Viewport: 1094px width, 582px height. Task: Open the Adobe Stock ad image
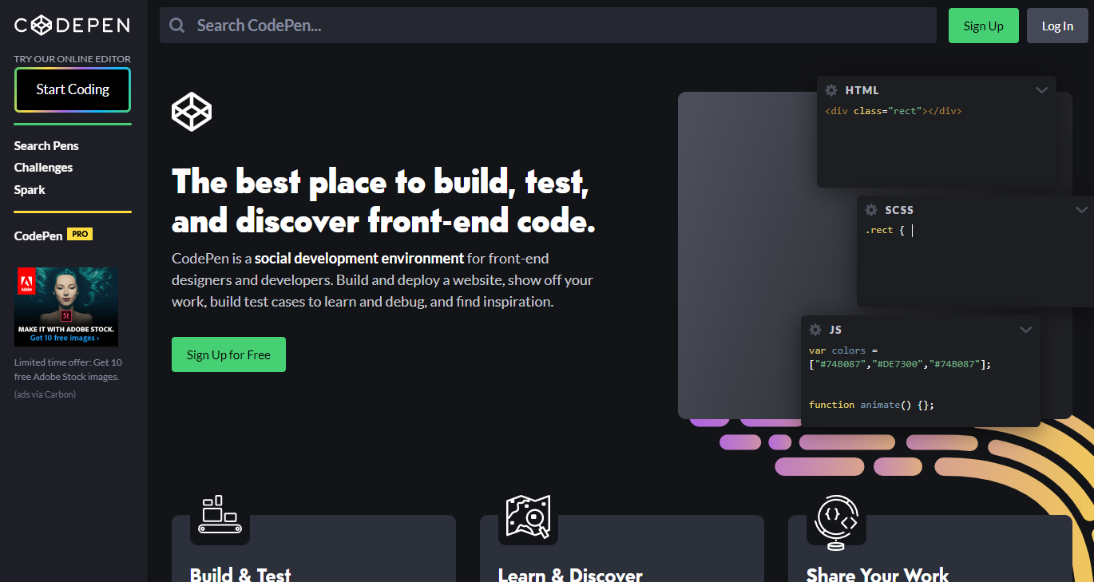[x=66, y=307]
